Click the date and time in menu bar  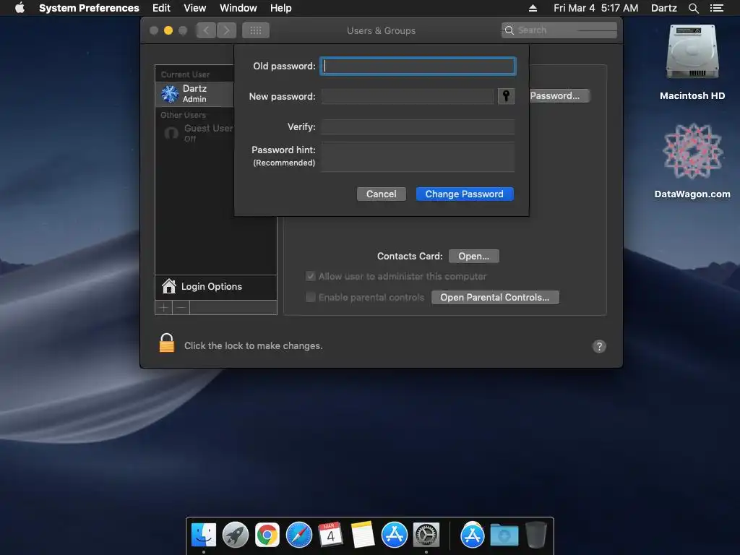click(595, 8)
